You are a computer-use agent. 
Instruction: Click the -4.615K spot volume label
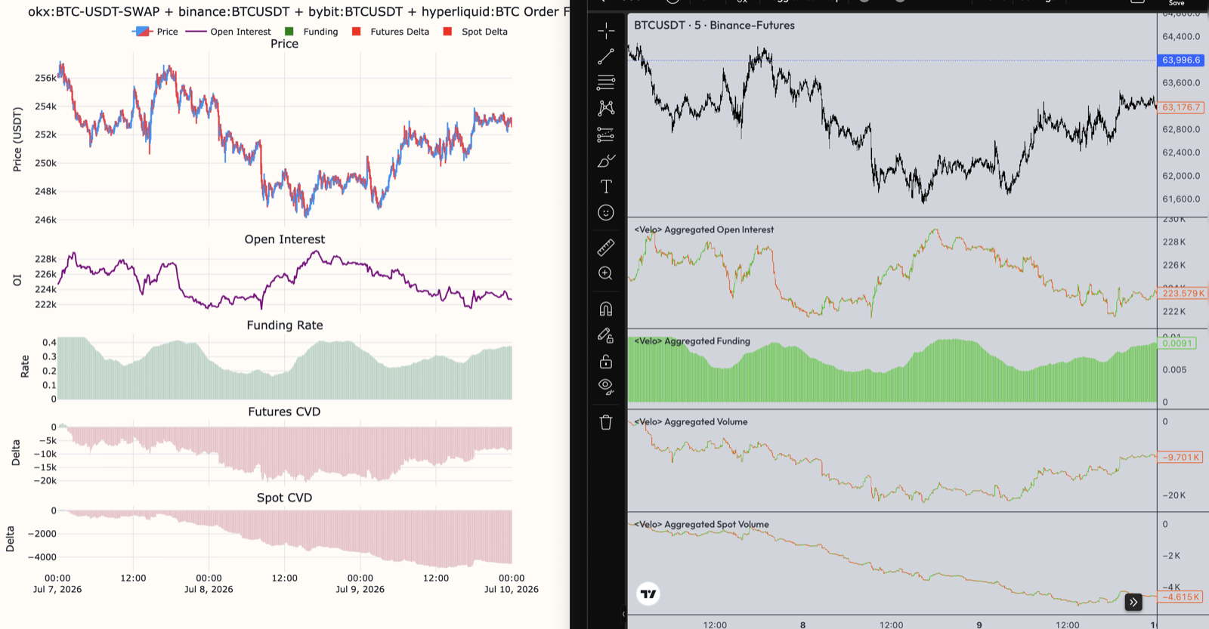point(1180,597)
